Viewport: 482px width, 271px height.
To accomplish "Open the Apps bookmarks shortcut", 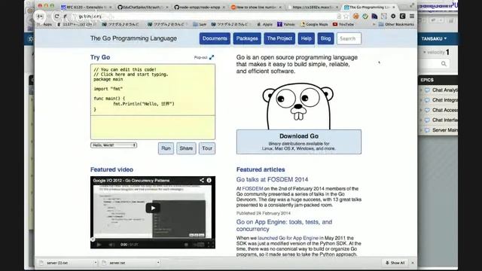I will point(45,24).
